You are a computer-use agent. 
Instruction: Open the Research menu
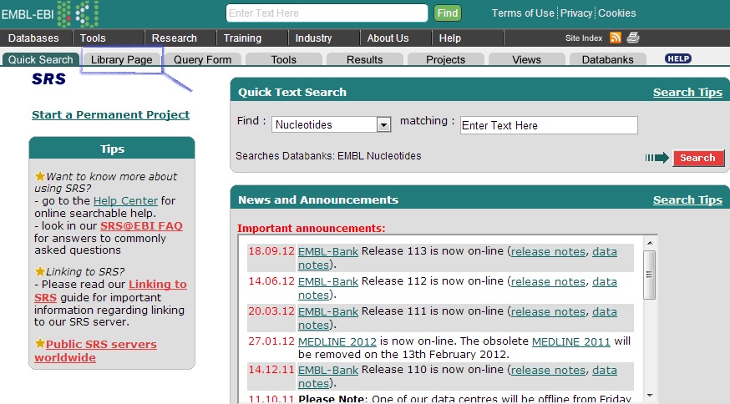(x=174, y=38)
